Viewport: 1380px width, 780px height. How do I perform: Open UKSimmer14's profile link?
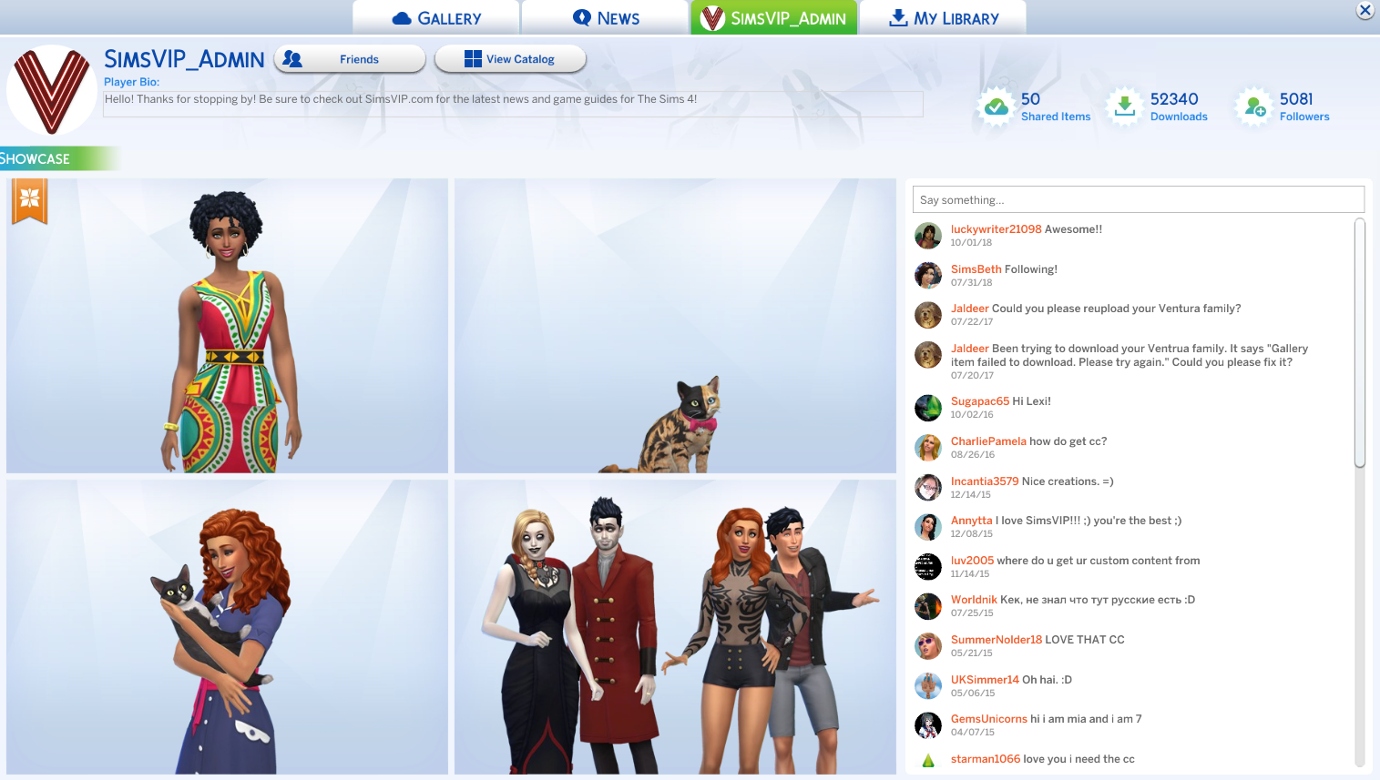click(985, 680)
